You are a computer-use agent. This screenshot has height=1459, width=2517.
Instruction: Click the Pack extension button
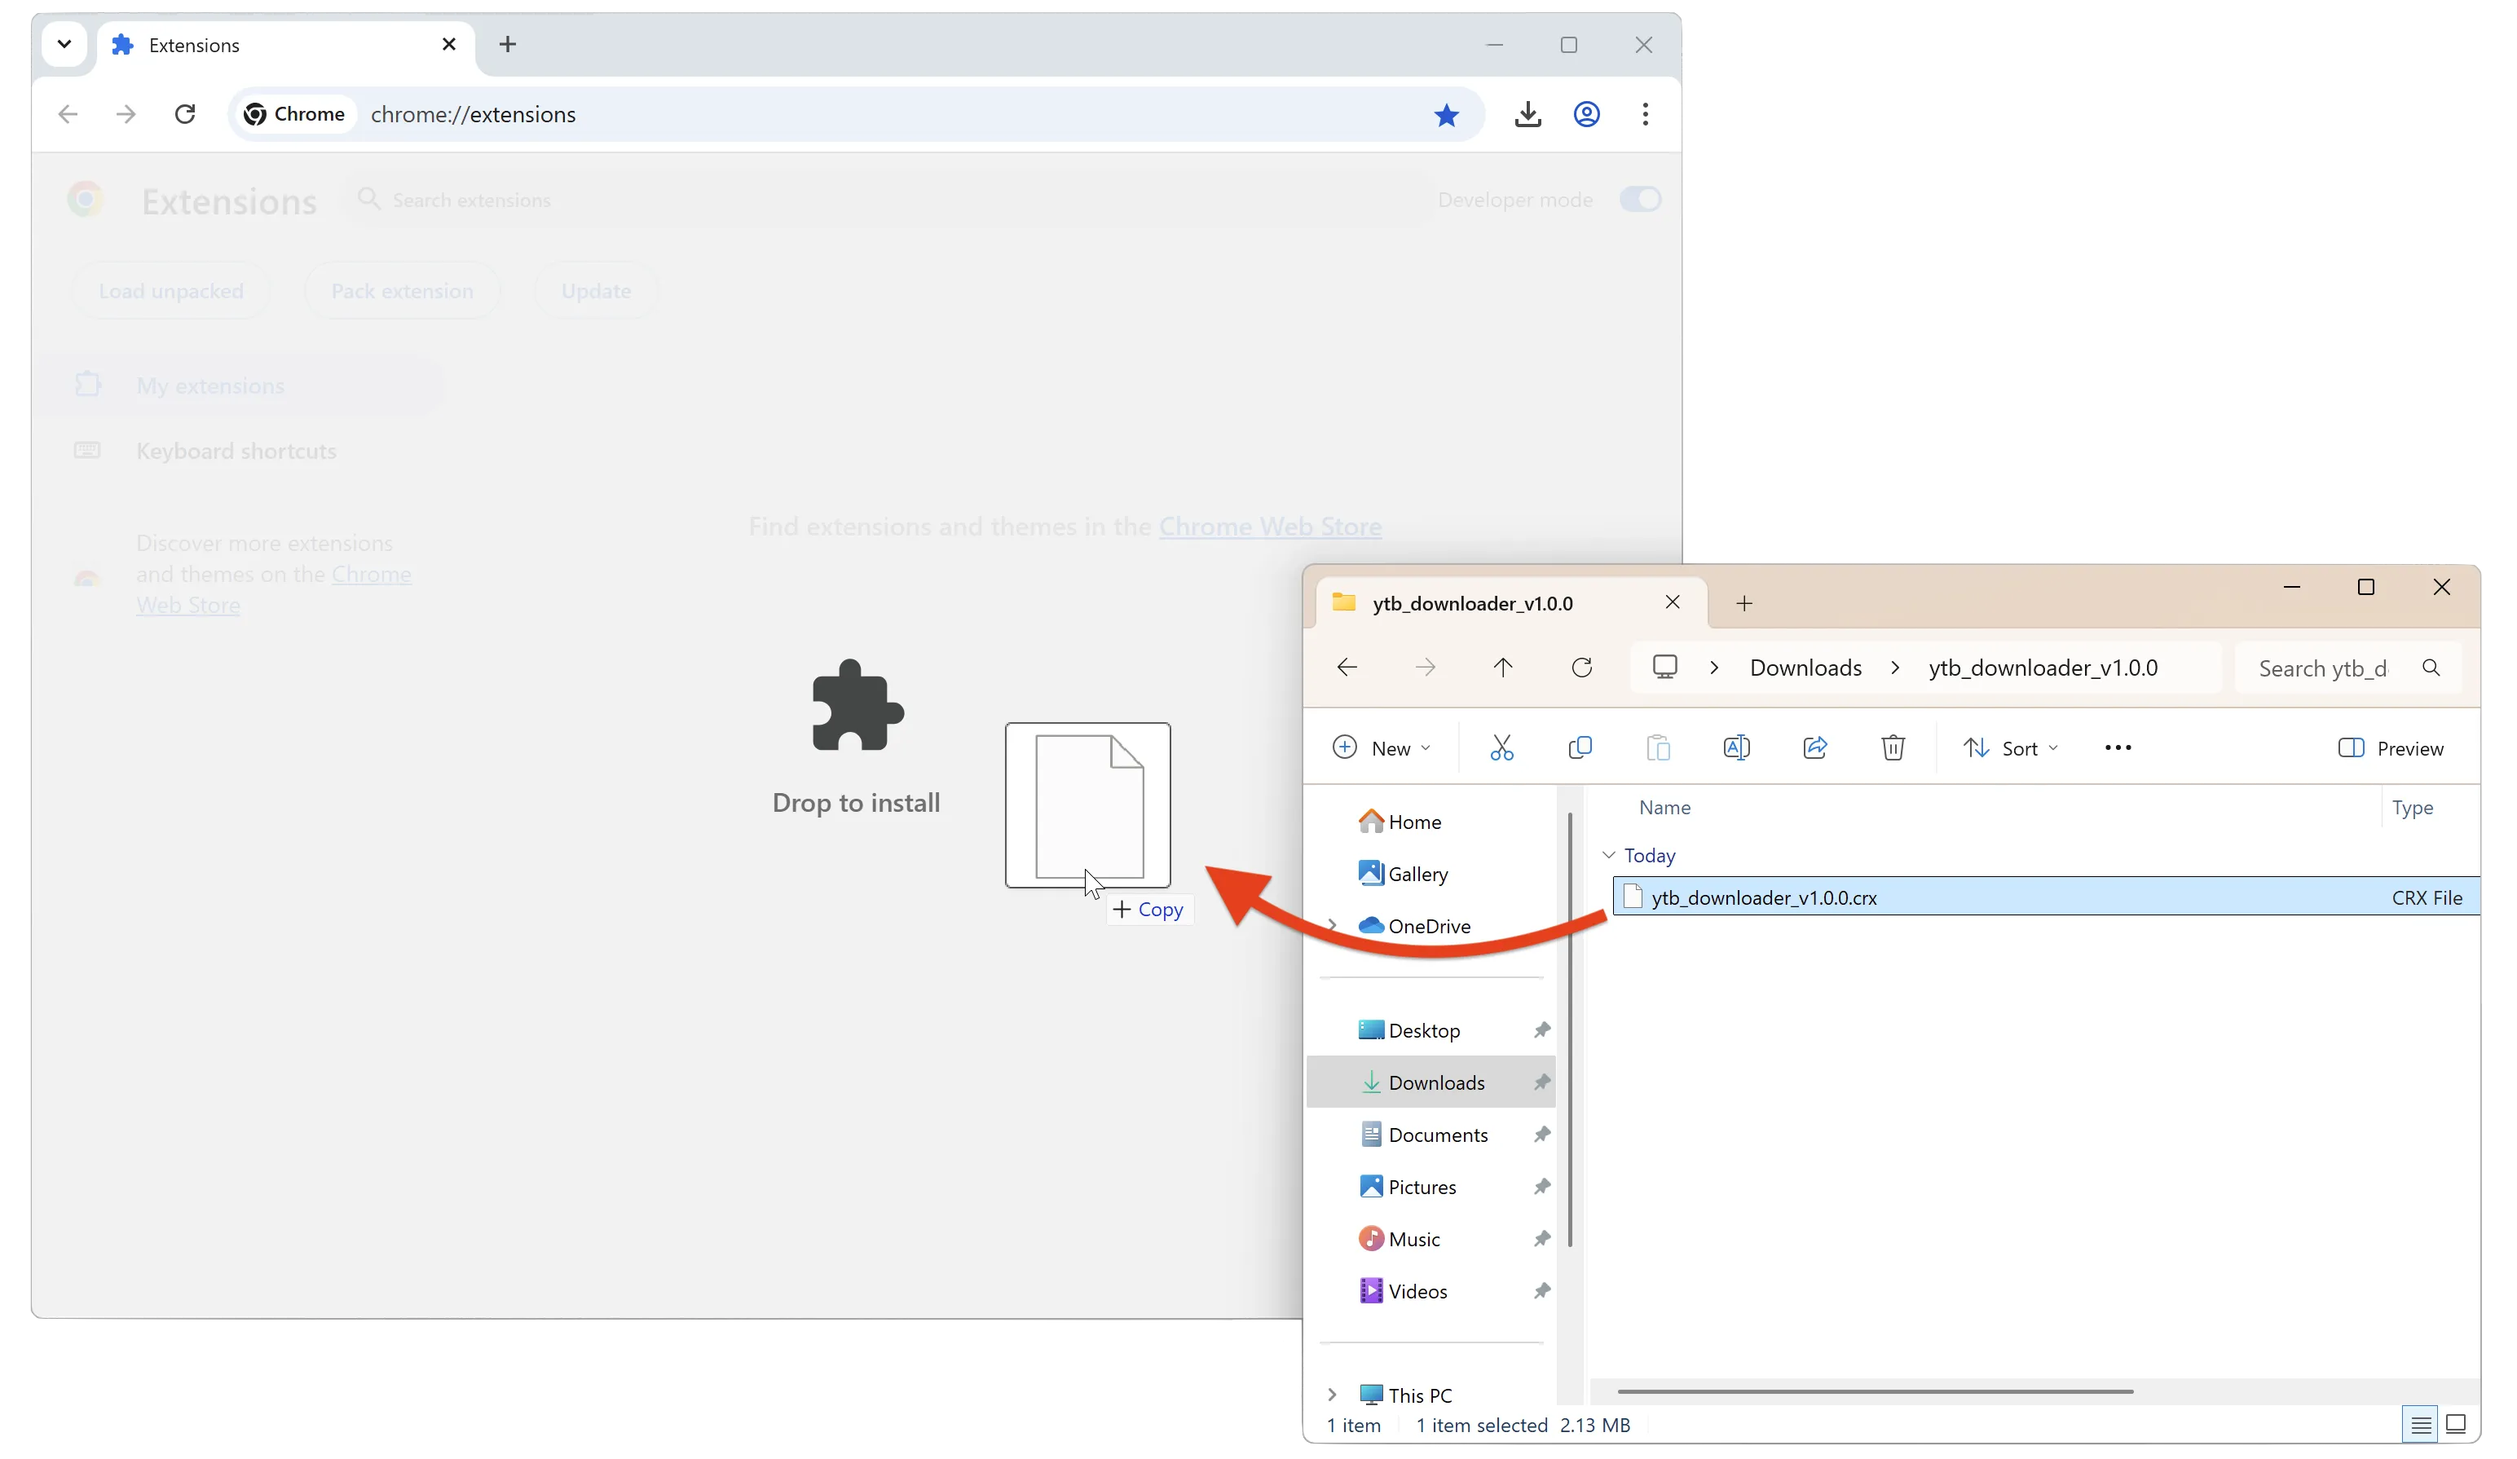point(403,291)
